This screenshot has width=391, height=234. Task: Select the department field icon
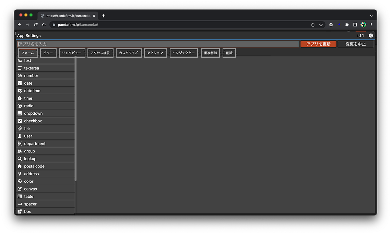point(20,144)
